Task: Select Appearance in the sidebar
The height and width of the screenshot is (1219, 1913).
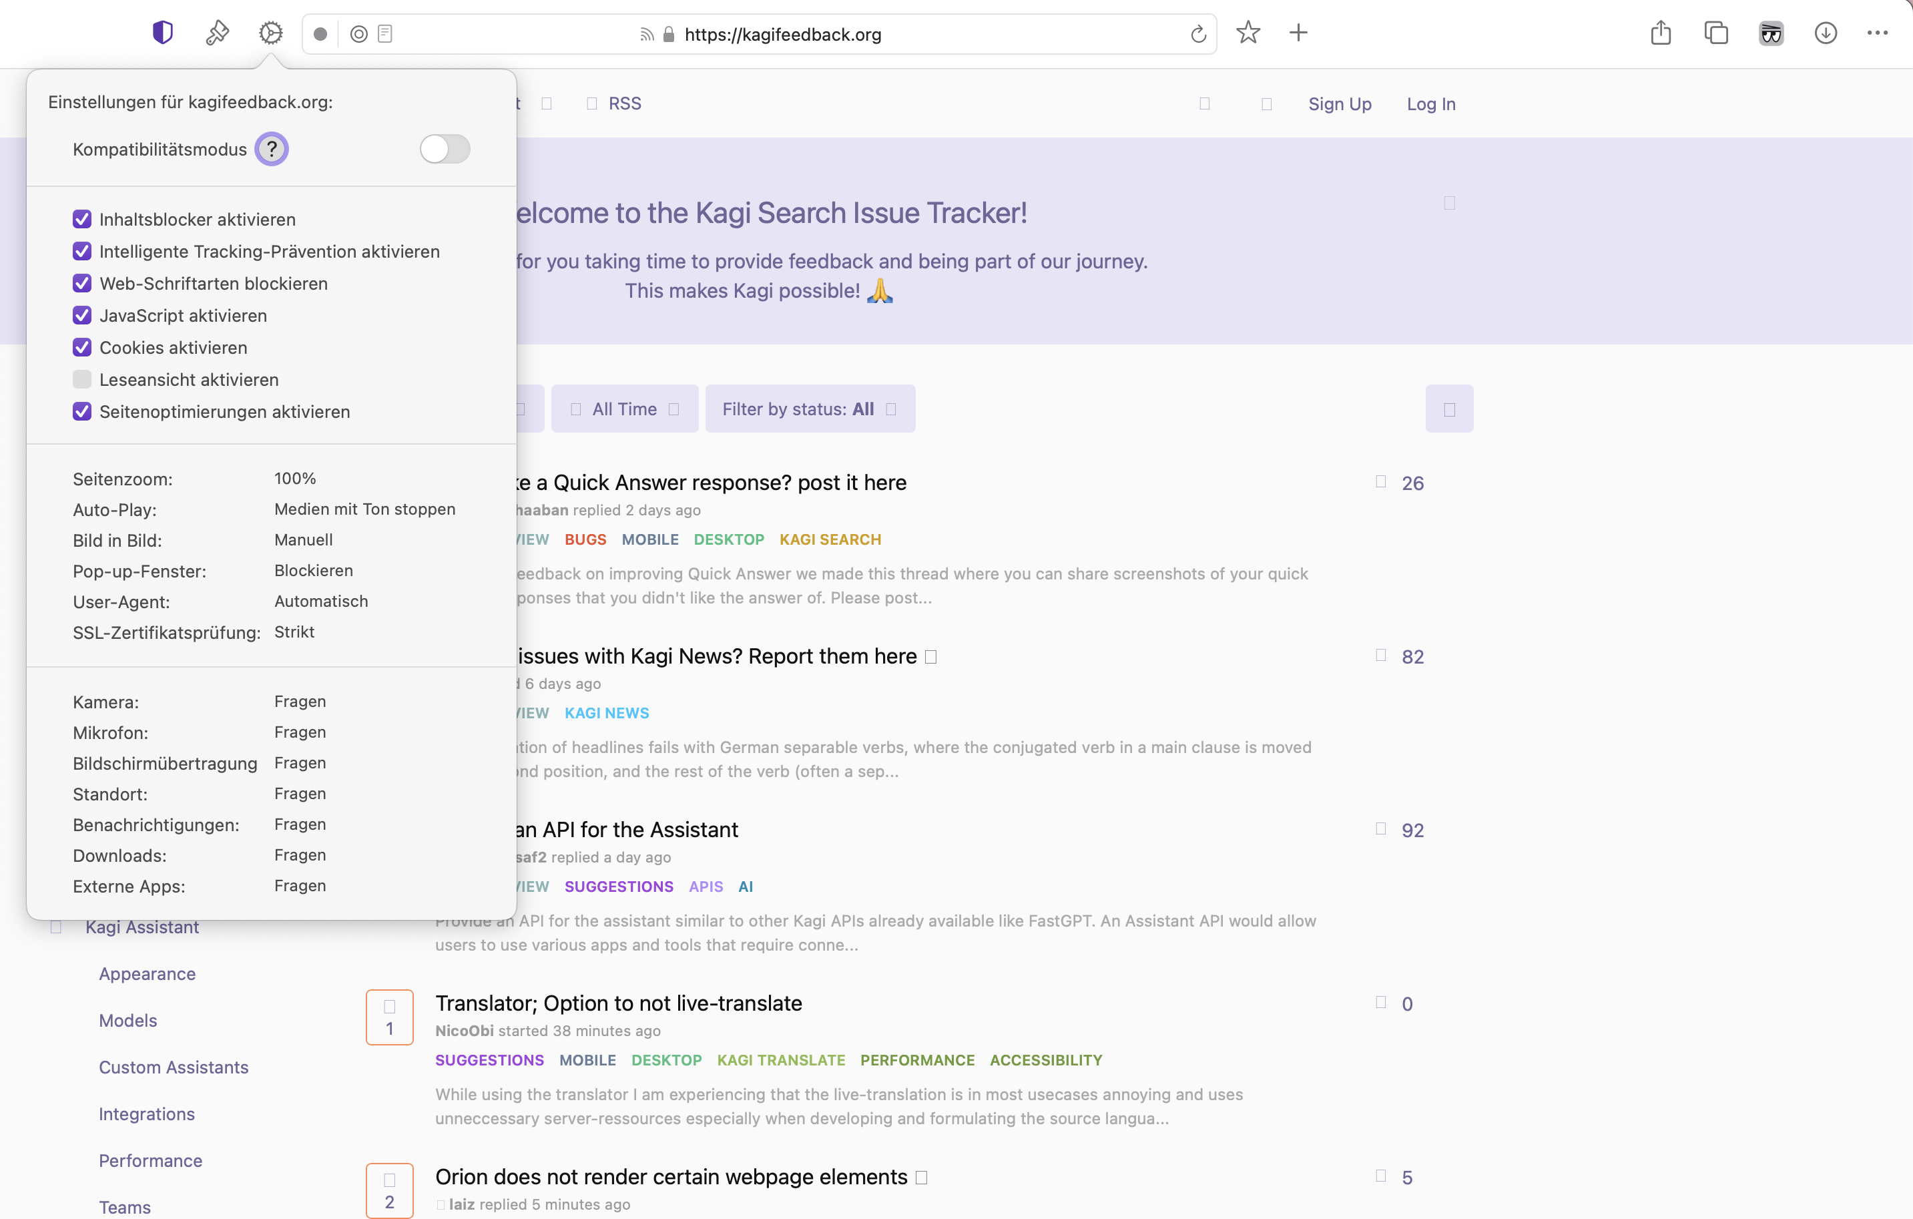Action: click(x=147, y=974)
